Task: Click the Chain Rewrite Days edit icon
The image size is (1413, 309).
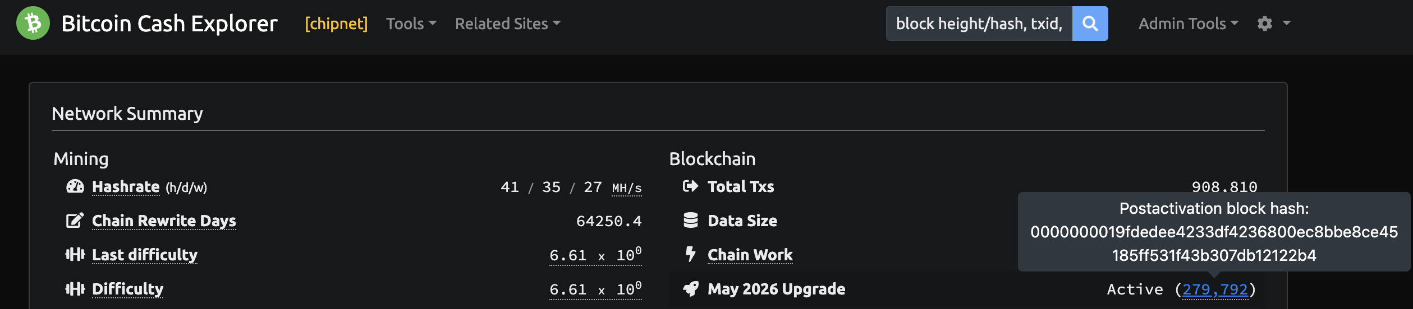Action: point(75,221)
